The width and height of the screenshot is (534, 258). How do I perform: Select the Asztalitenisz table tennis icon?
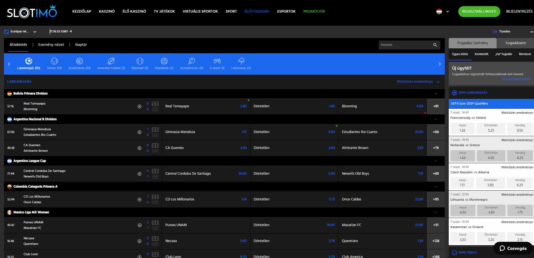tap(192, 61)
